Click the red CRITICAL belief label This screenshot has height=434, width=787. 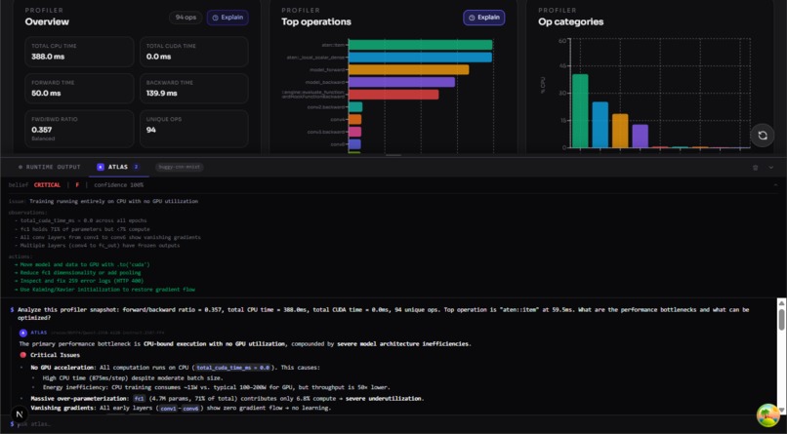coord(47,185)
